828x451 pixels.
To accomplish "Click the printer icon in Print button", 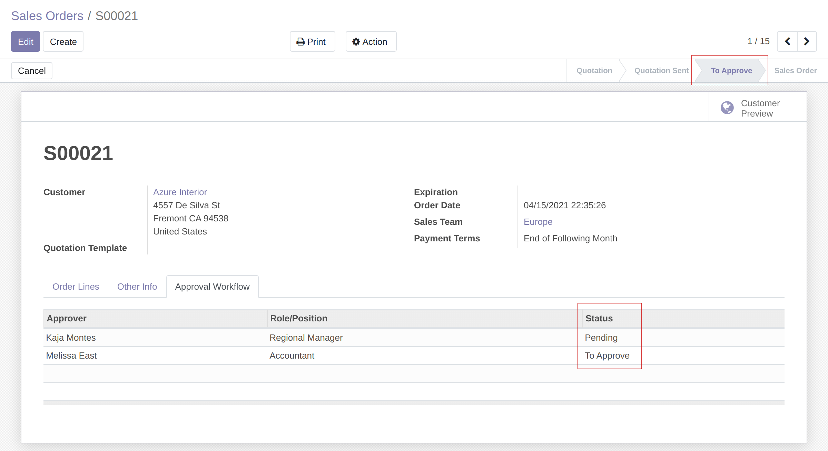I will 300,42.
